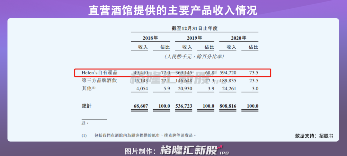The image size is (347, 156).
Task: Click the 註： label below the table
Action: pos(85,123)
